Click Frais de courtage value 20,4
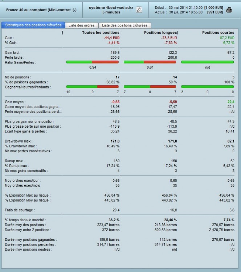Viewport: 241px width, 272px height. click(116, 210)
